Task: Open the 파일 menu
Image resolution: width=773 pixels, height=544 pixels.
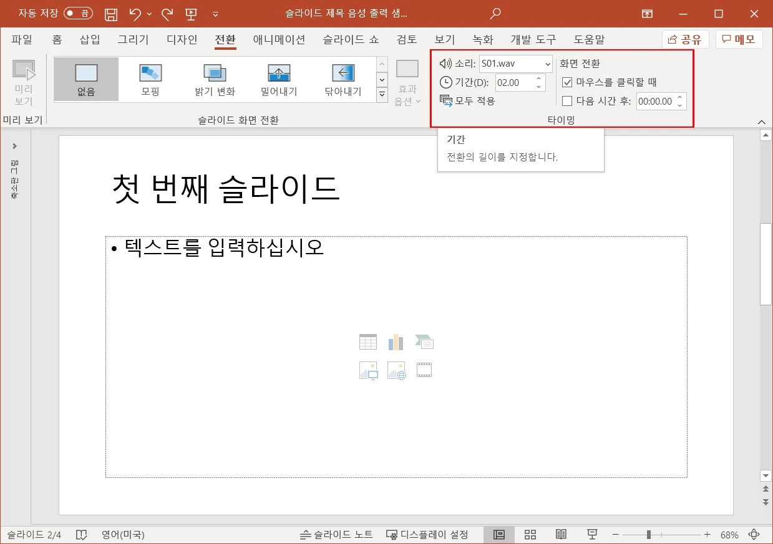Action: point(22,39)
